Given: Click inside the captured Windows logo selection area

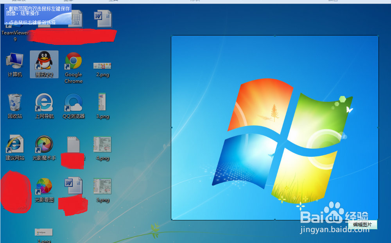Looking at the screenshot, I should (275, 128).
